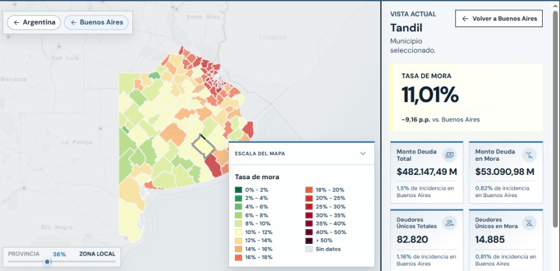Click the 0% - 2% dark green swatch
The height and width of the screenshot is (271, 560).
[238, 190]
